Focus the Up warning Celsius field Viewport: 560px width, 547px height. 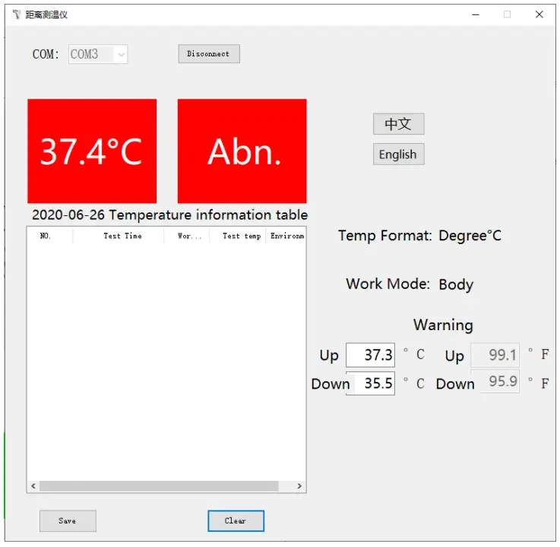370,355
